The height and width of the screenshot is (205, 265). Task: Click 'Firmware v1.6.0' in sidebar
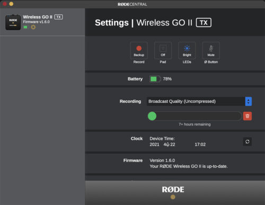[x=36, y=22]
